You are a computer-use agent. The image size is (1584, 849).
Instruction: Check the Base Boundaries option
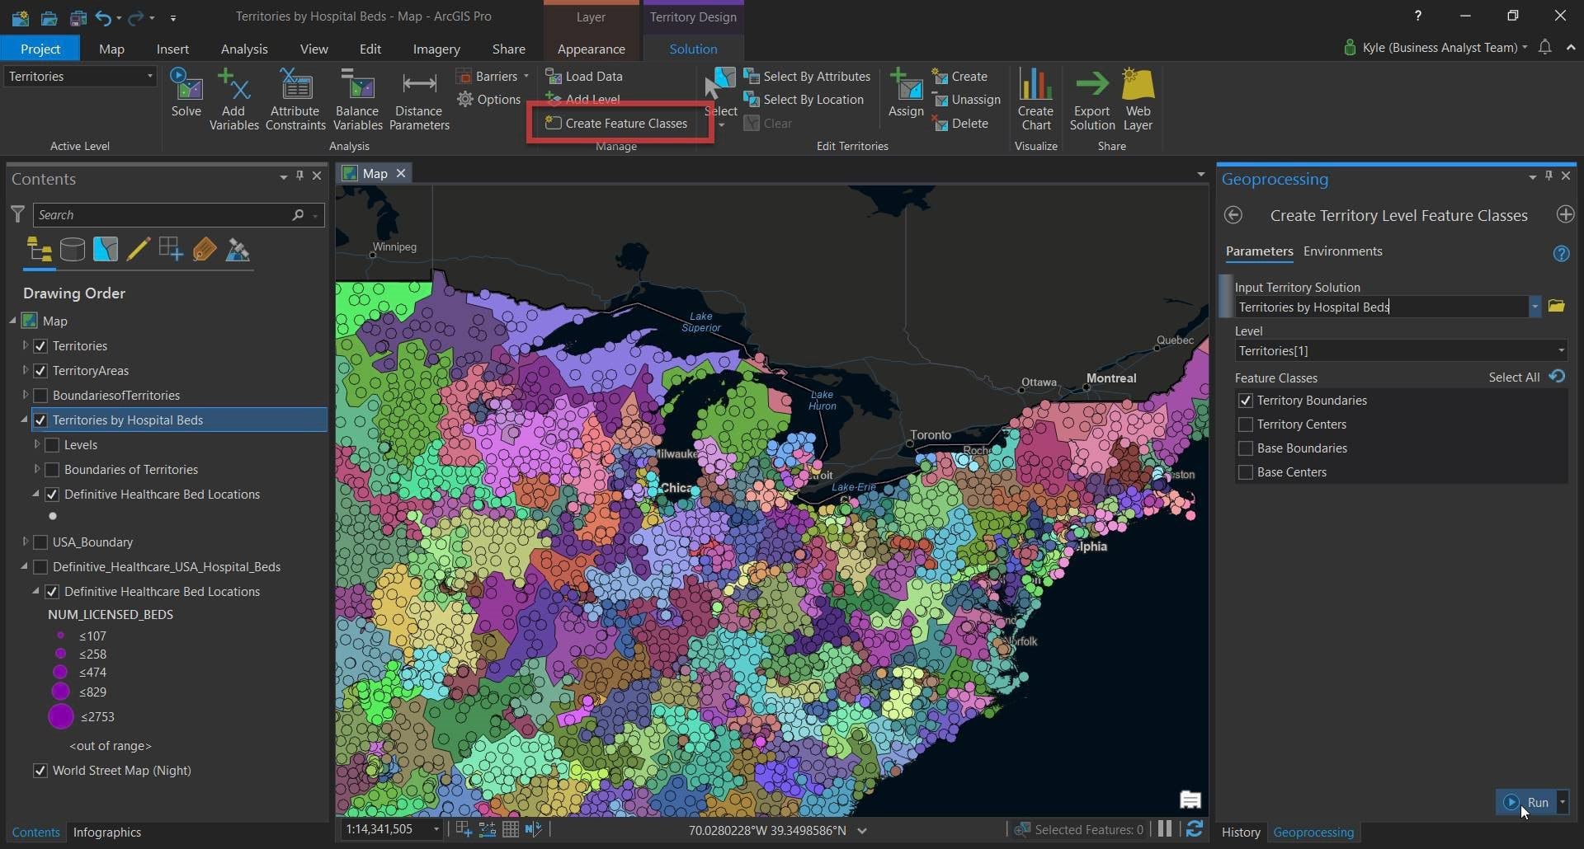point(1246,448)
